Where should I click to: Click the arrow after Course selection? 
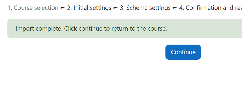click(63, 8)
